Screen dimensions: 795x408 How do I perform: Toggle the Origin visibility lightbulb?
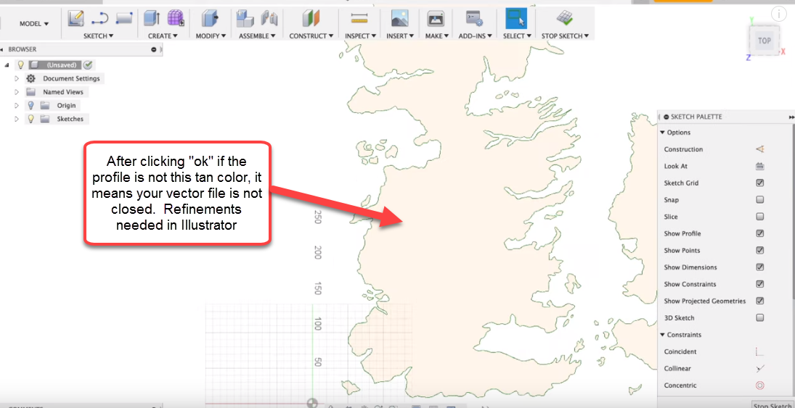coord(30,105)
